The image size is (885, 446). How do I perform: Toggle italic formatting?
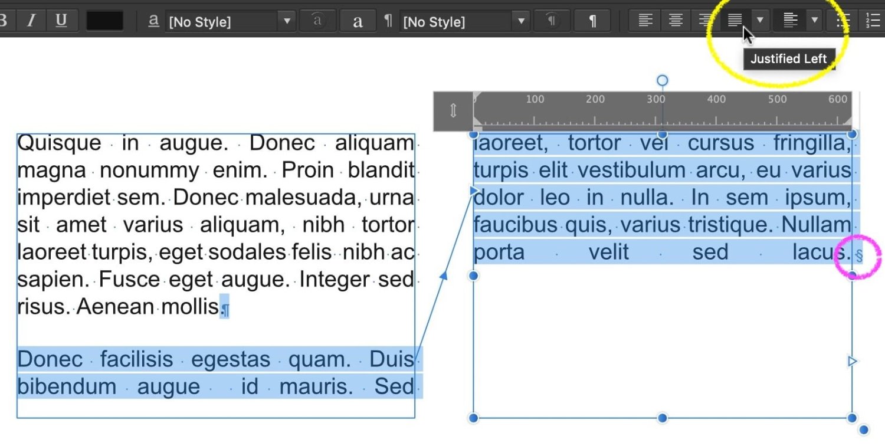point(31,19)
